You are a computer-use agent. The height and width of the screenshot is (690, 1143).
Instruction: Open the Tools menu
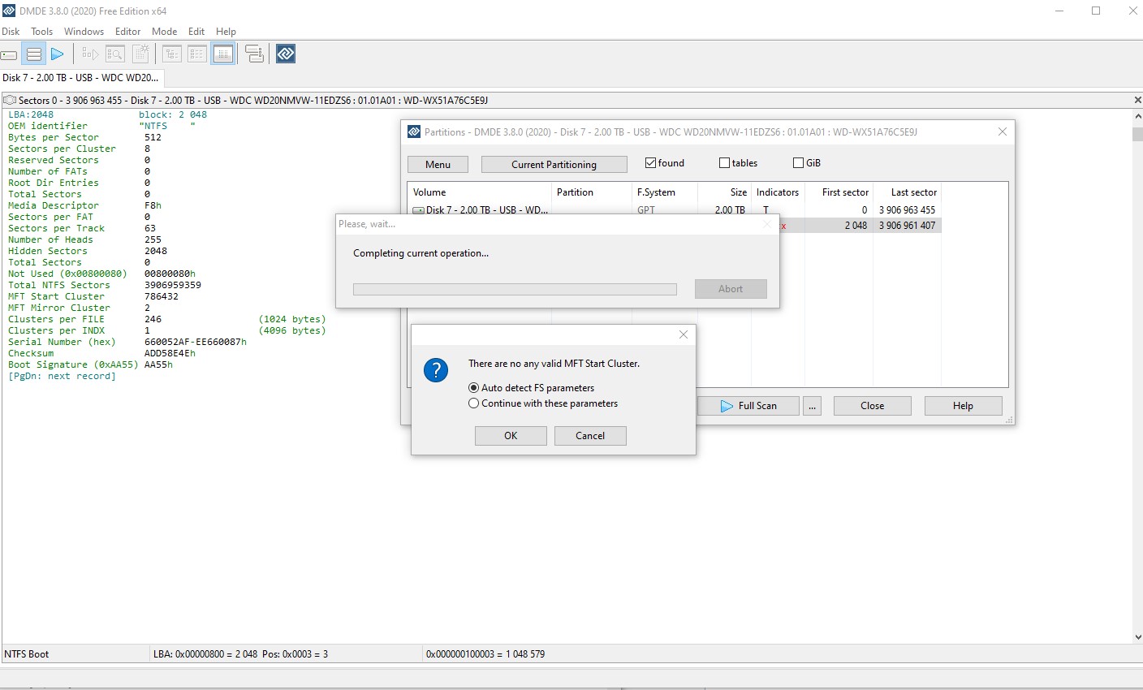[x=42, y=32]
